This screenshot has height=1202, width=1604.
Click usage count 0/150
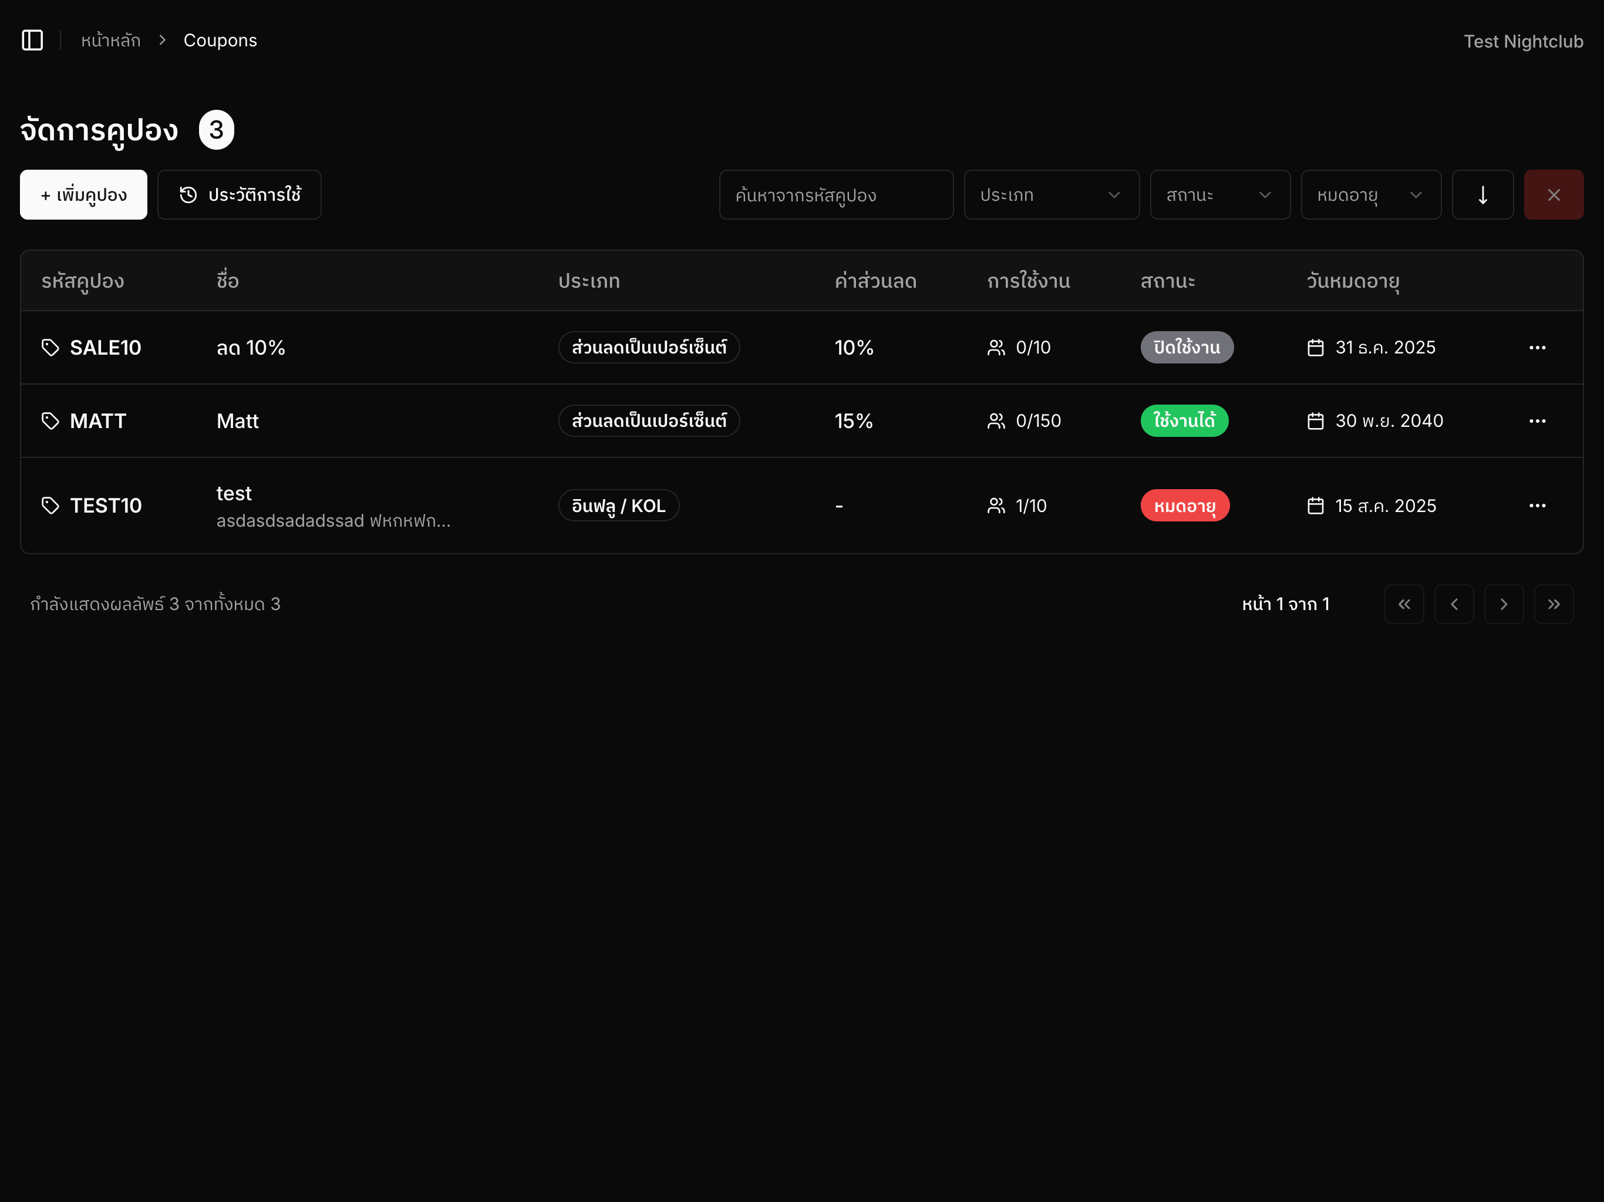tap(1039, 421)
